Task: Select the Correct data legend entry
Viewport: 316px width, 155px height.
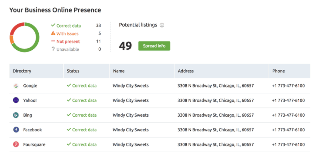Action: 66,25
